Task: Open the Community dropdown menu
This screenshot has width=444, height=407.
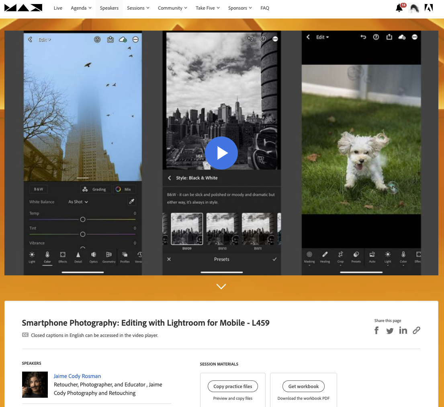Action: 172,8
